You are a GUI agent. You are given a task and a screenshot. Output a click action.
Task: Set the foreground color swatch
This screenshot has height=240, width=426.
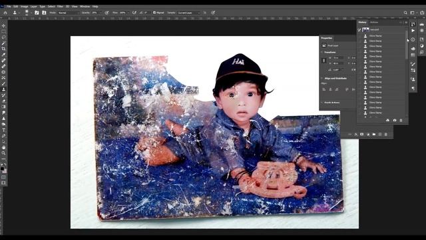[x=3, y=169]
